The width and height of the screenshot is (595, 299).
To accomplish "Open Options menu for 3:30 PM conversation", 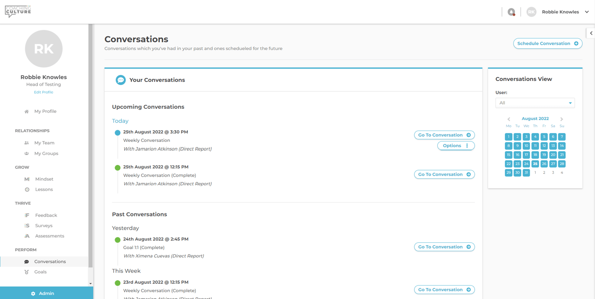I will point(456,146).
